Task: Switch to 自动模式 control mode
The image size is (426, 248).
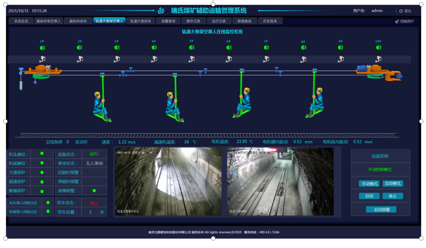Action: [x=393, y=184]
